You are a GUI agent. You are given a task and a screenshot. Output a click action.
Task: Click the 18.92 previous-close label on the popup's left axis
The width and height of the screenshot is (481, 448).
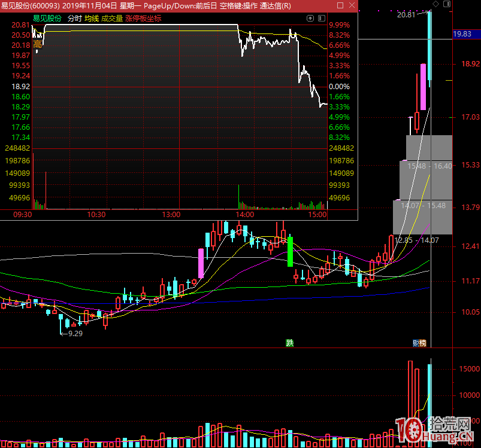pyautogui.click(x=21, y=87)
